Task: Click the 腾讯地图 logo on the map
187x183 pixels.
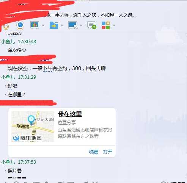Action: (x=27, y=138)
